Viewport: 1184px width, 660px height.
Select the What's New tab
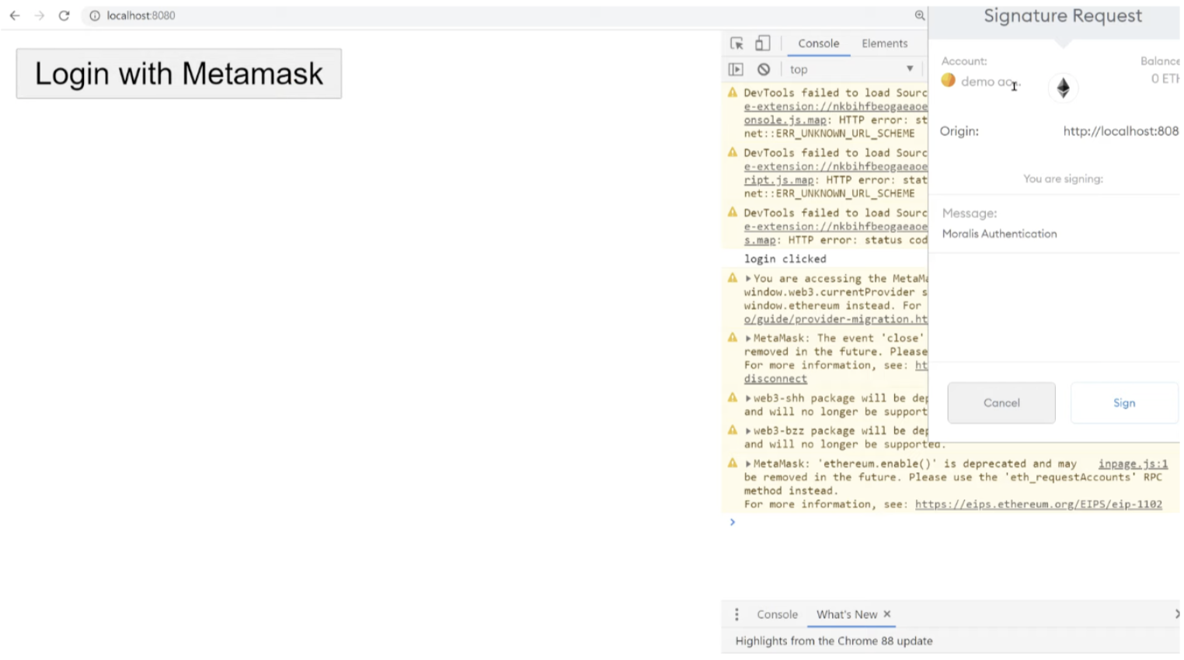[847, 614]
